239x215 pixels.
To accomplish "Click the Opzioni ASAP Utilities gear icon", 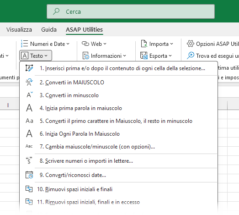I will 191,44.
